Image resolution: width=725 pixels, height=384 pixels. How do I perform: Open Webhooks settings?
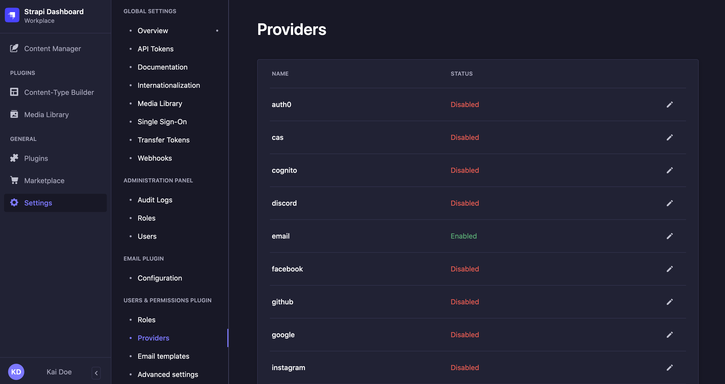(155, 158)
